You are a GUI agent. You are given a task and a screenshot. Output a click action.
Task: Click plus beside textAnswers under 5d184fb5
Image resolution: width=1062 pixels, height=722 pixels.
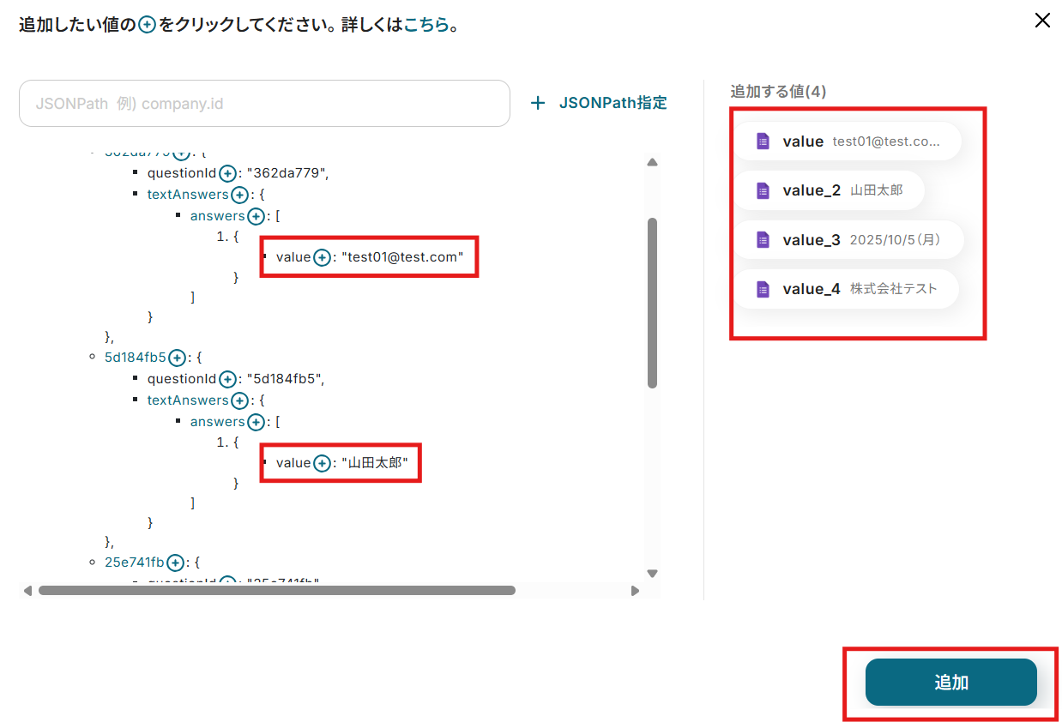(x=240, y=400)
